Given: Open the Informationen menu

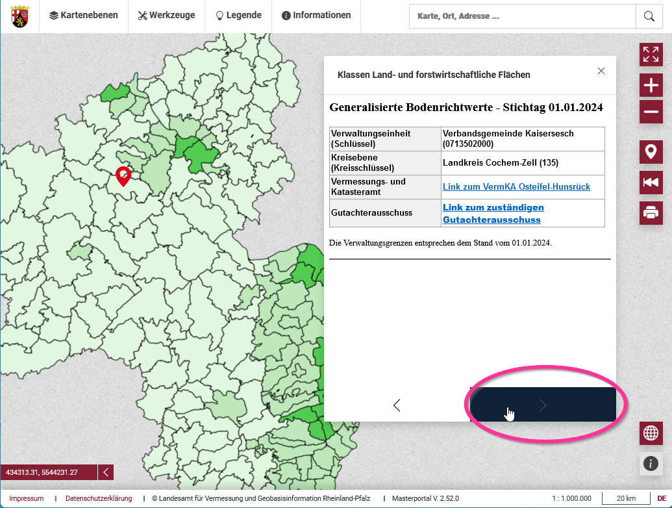Looking at the screenshot, I should point(316,16).
